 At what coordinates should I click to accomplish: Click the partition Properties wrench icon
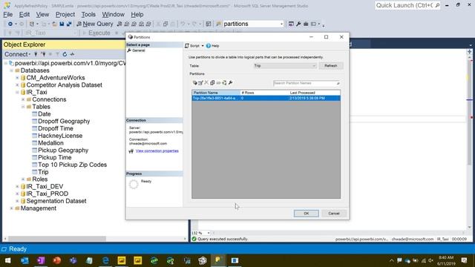(230, 82)
